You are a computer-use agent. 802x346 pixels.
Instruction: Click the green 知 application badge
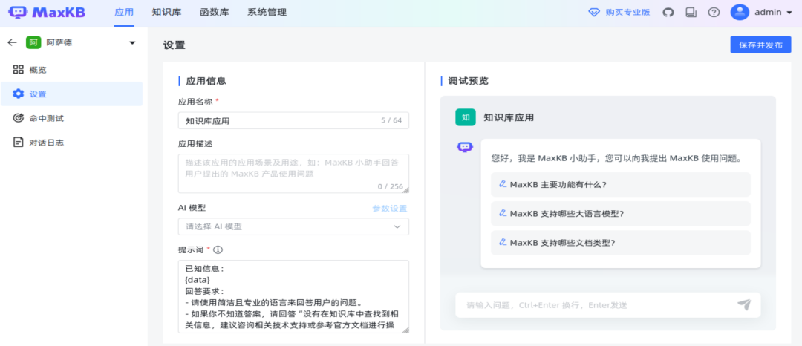466,117
